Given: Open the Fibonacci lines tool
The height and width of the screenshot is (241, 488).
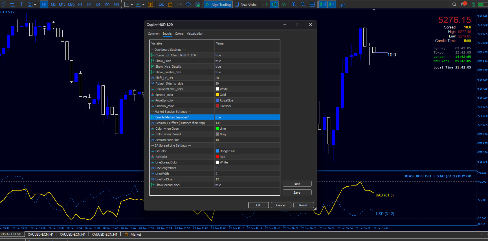Looking at the screenshot, I should coord(12,5).
